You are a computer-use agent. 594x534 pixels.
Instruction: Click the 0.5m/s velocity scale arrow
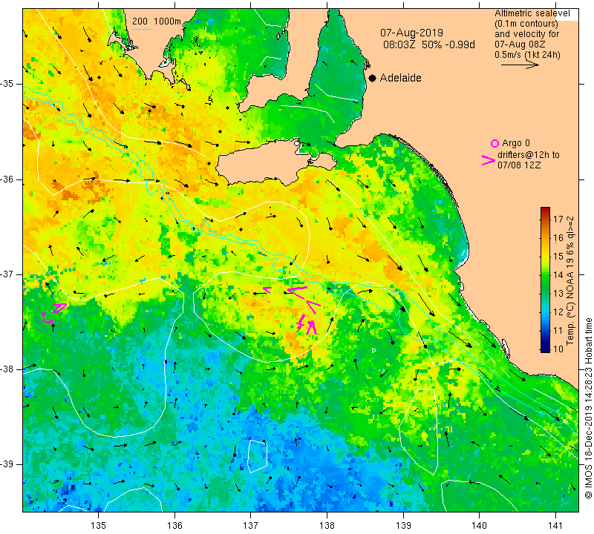click(x=520, y=65)
